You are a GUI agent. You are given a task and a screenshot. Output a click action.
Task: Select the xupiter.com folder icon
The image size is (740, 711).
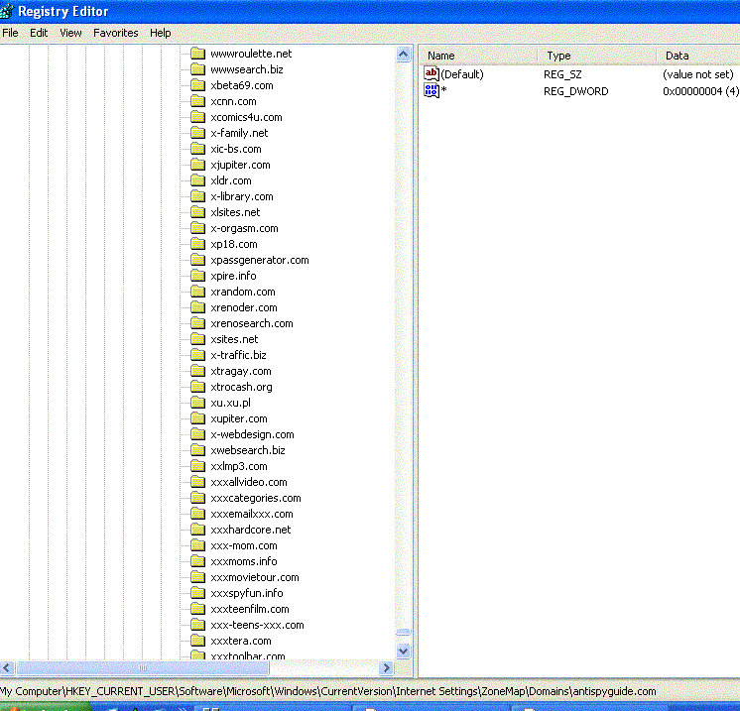197,418
